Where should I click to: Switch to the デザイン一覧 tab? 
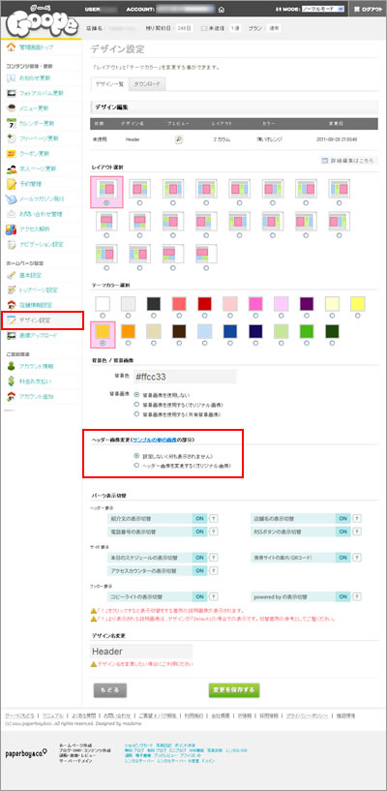(109, 84)
